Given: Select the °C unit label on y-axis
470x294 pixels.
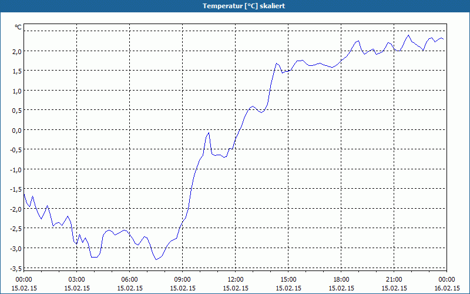Looking at the screenshot, I should (18, 27).
